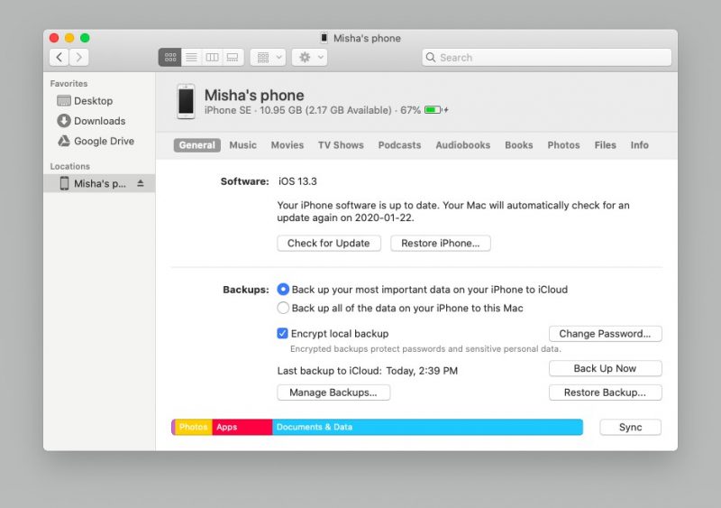
Task: Click the iPhone SE storage info line
Action: pyautogui.click(x=312, y=110)
